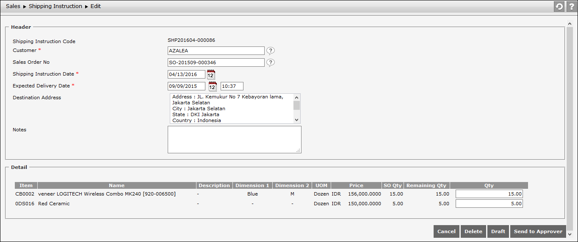Click the Notes resize grip corner
The height and width of the screenshot is (242, 578).
(299, 150)
